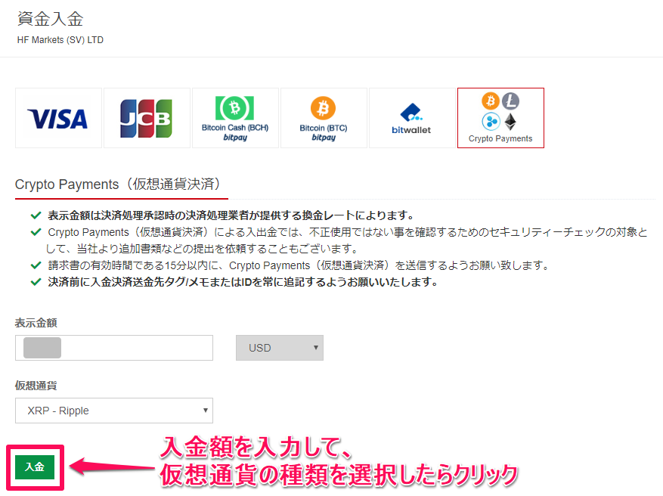Click the 表示金額 amount input field
Image resolution: width=663 pixels, height=496 pixels.
click(114, 348)
